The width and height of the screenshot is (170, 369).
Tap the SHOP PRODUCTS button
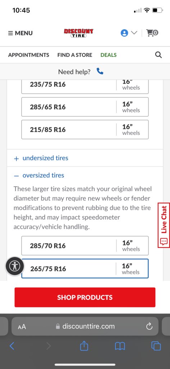(85, 297)
